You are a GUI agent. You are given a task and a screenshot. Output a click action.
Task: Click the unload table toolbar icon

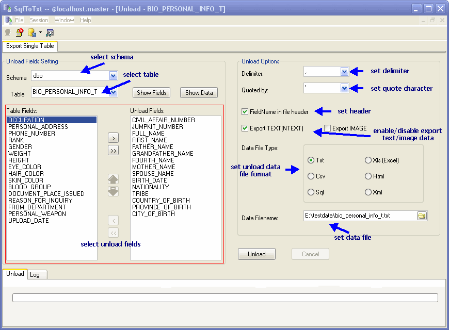(x=32, y=32)
